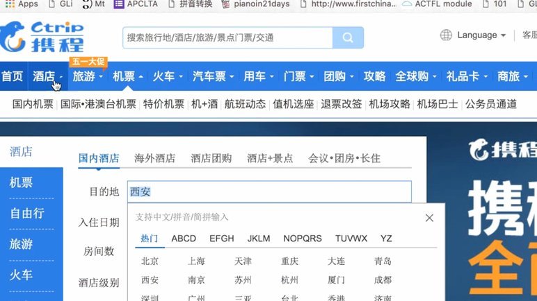The image size is (537, 301).
Task: Click the 机场巴士 link
Action: point(438,104)
